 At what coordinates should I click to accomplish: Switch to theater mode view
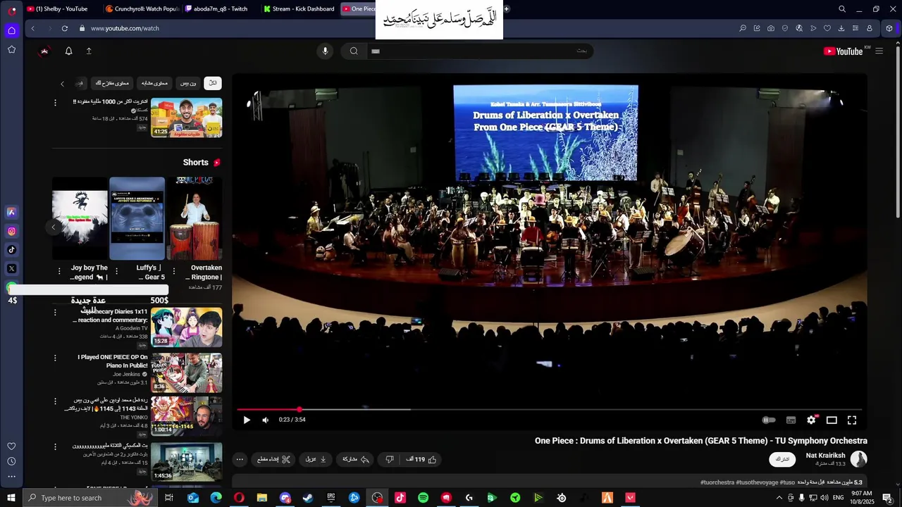tap(832, 420)
